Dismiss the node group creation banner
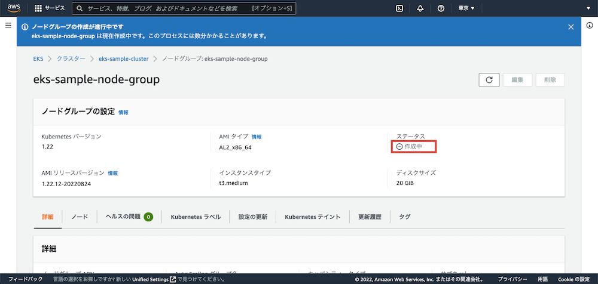Screen dimensions: 598x284 tap(570, 27)
